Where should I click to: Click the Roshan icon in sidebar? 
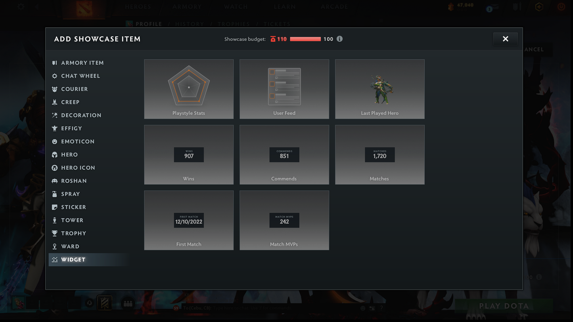point(55,181)
